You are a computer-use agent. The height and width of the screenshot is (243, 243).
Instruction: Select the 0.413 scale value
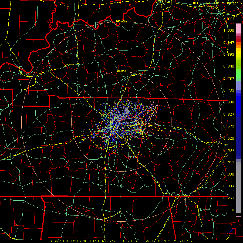(x=229, y=162)
